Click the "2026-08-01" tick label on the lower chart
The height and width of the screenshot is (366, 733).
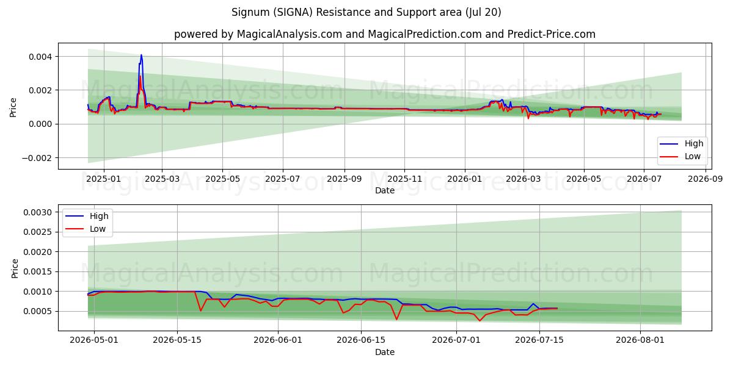[x=640, y=340]
